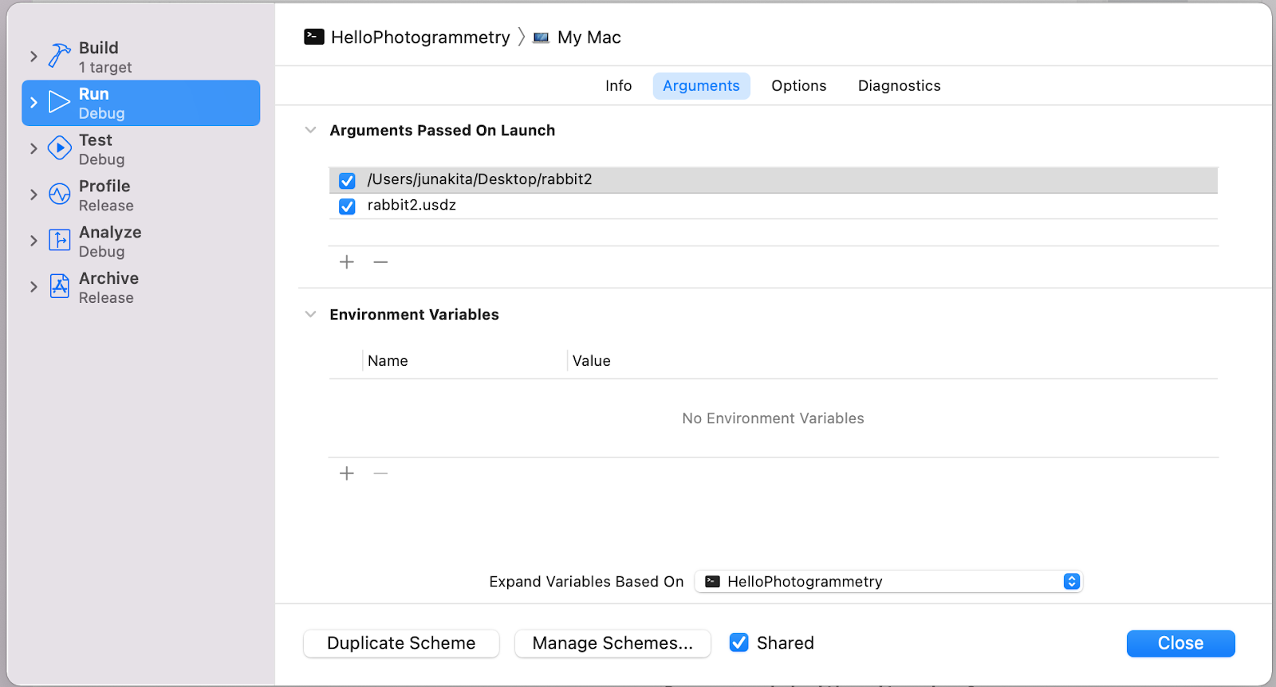Click HelloPhotogrammetry scheme name in breadcrumb

[420, 37]
